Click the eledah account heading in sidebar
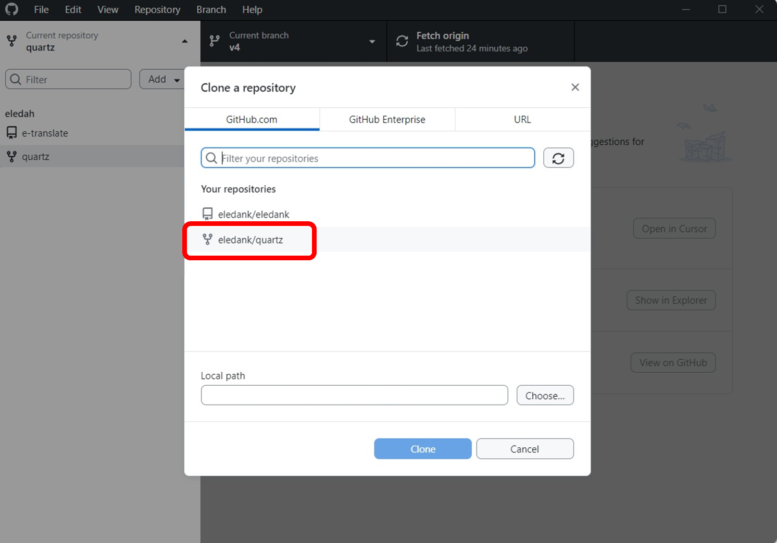 [x=20, y=113]
